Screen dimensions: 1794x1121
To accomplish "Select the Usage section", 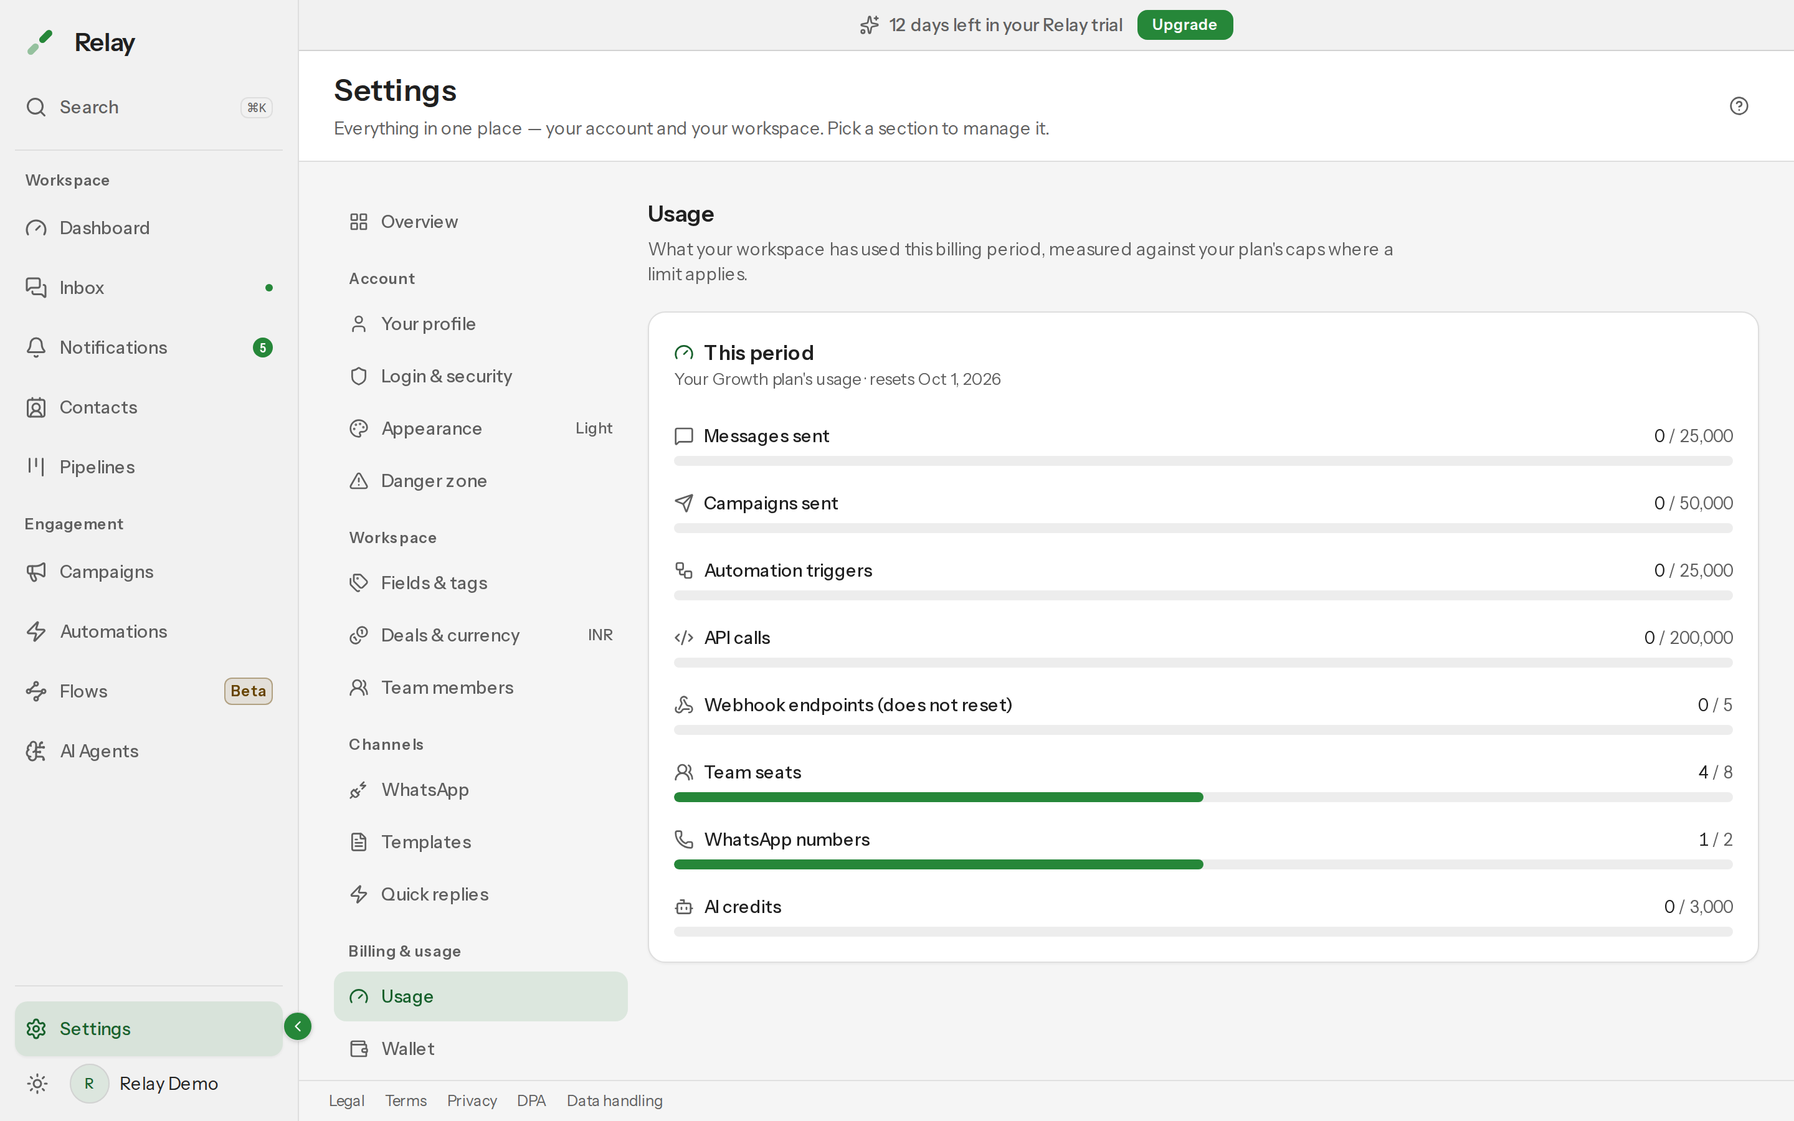I will pos(480,996).
